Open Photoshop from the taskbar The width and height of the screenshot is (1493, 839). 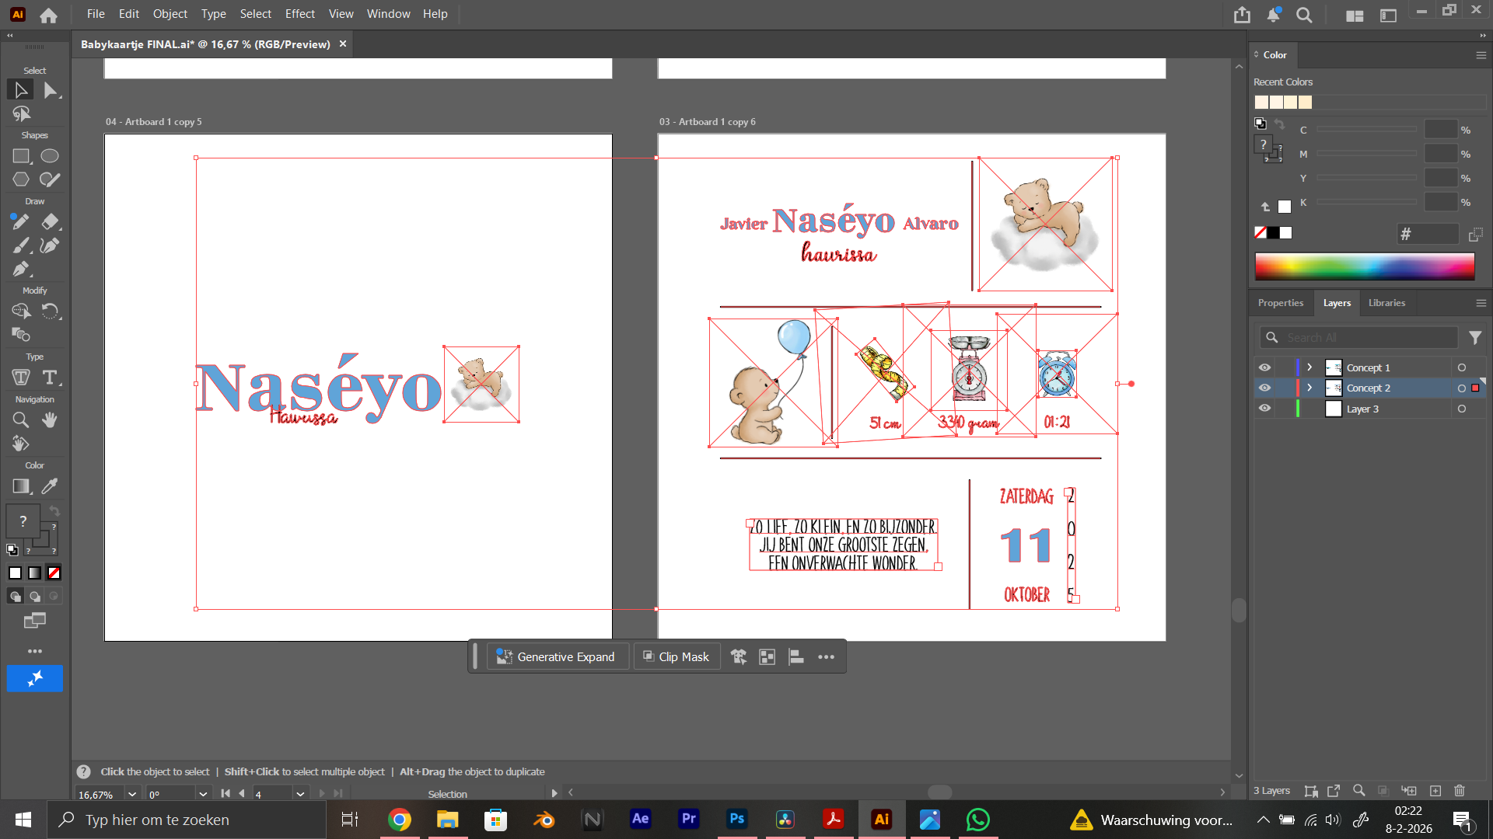(736, 819)
